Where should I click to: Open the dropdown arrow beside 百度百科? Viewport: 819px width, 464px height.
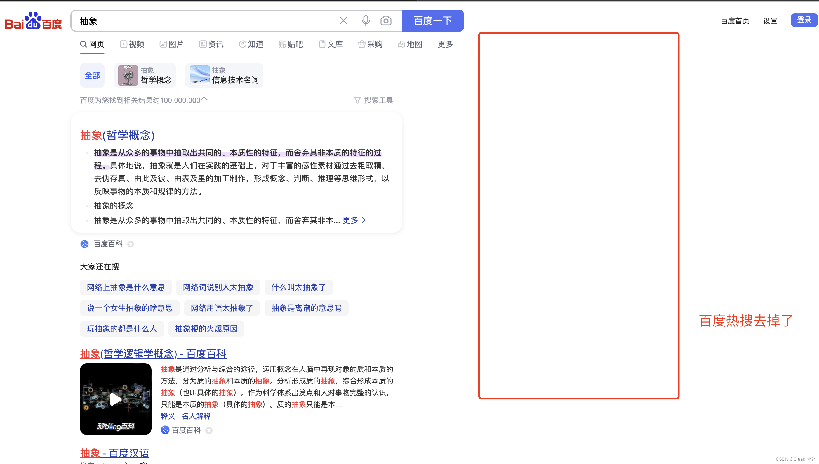(x=131, y=244)
